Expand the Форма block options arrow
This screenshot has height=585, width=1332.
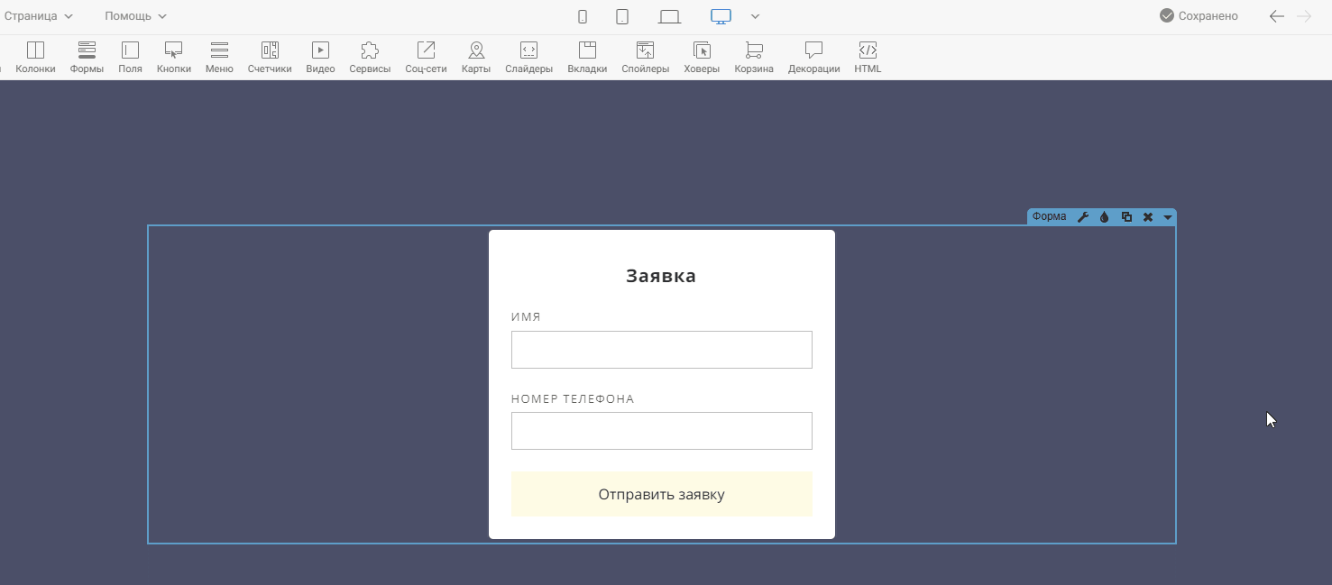[x=1168, y=217]
